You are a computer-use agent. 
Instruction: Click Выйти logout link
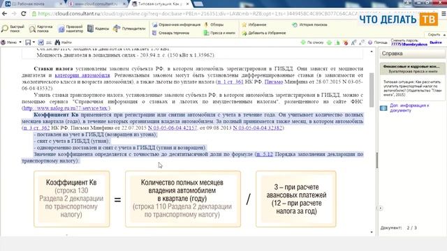(x=436, y=43)
